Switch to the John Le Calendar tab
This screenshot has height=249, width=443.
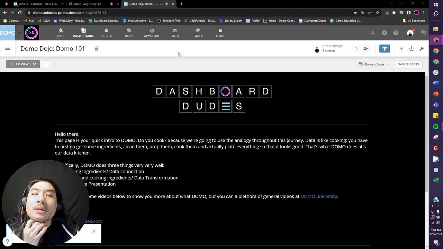pos(38,4)
